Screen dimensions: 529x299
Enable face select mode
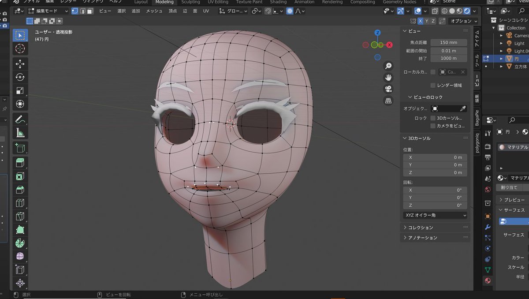(90, 11)
